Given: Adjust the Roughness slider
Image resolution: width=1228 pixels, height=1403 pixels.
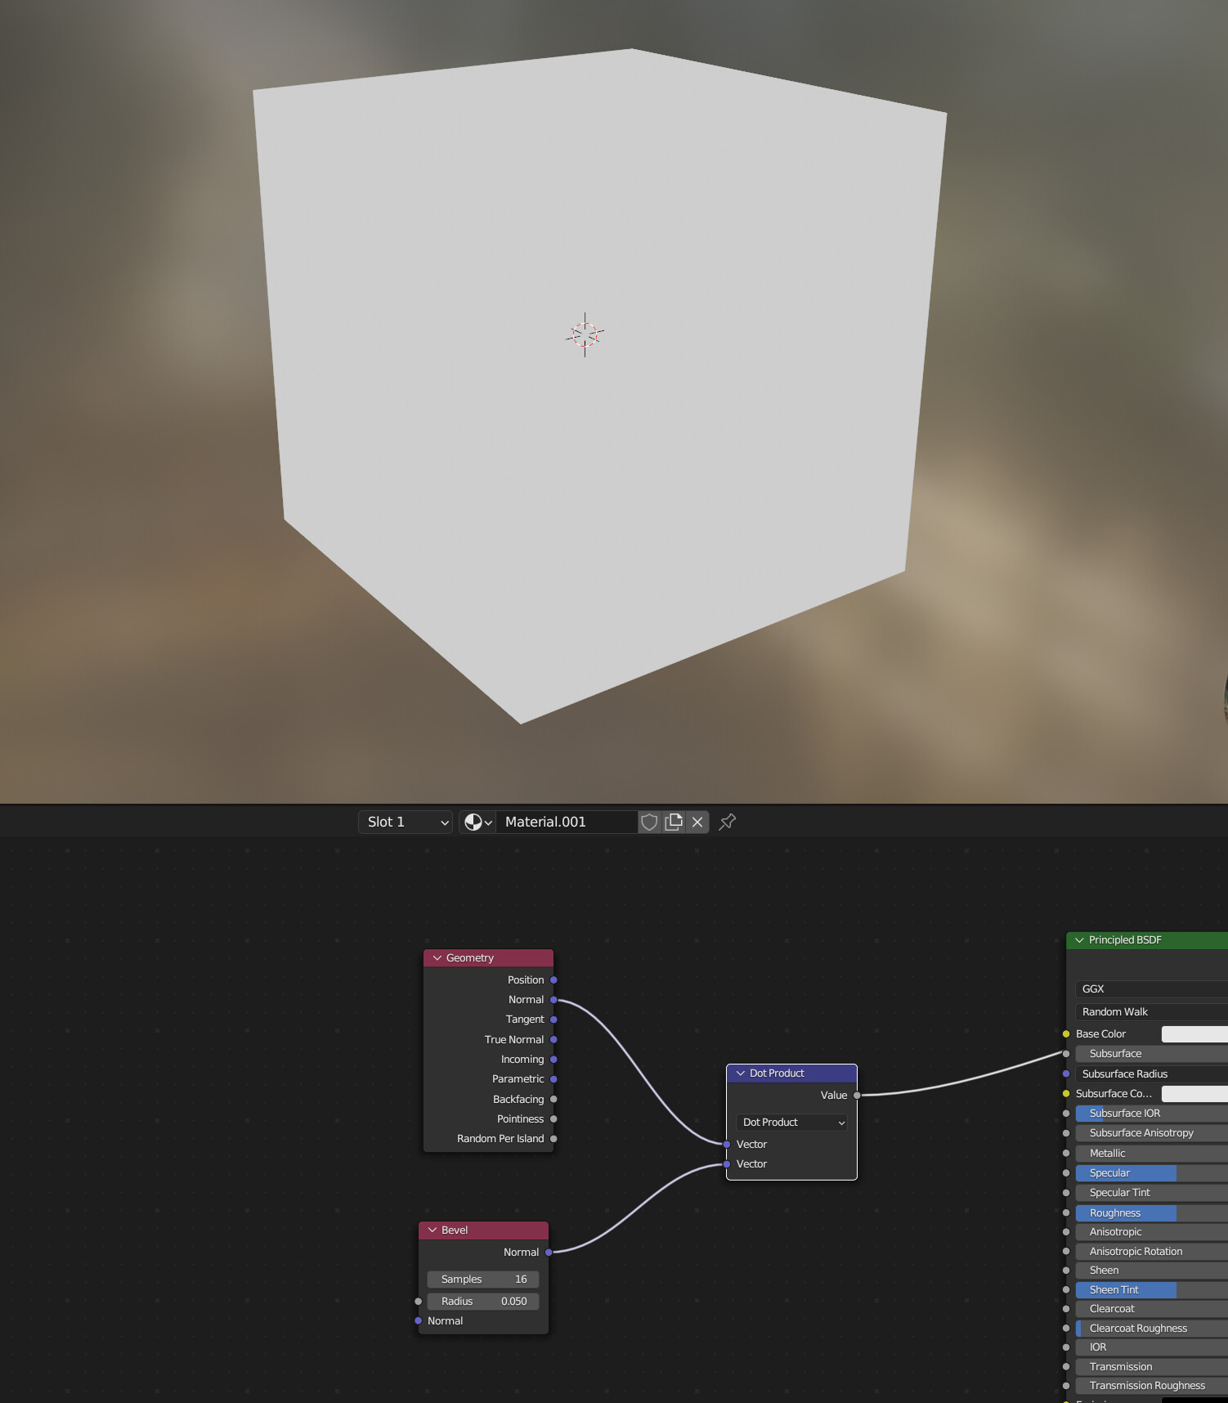Looking at the screenshot, I should (x=1151, y=1212).
